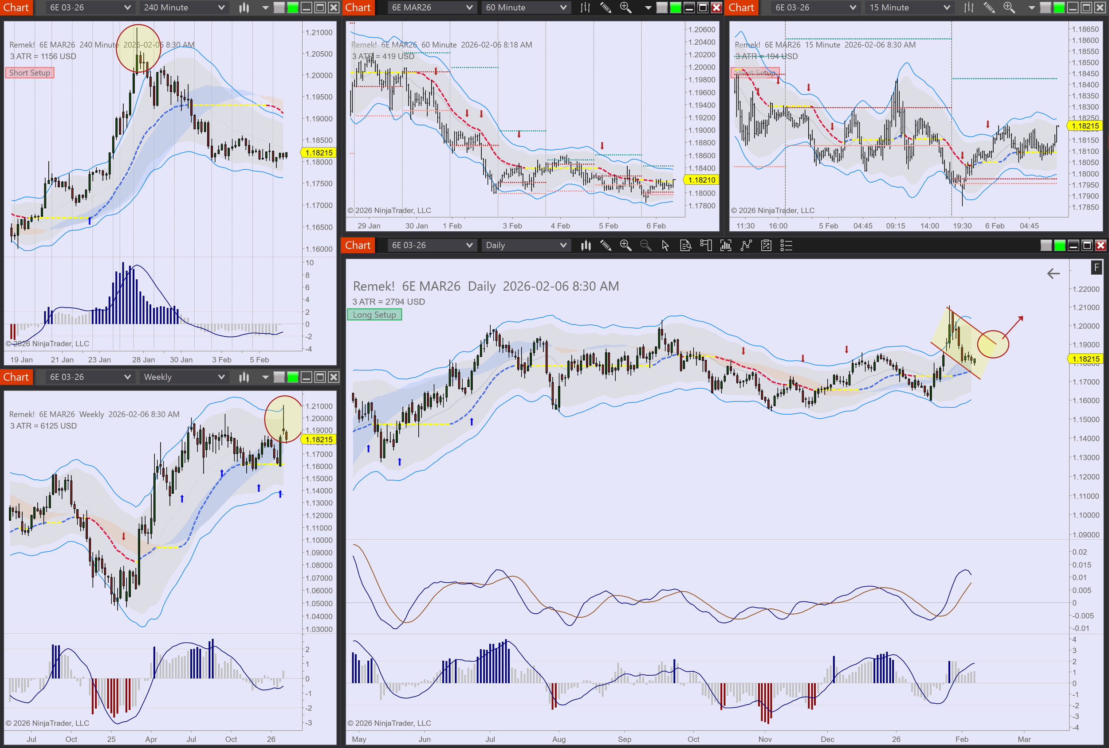Click Chart tab of the 15 Minute window
The image size is (1109, 748).
pyautogui.click(x=741, y=8)
